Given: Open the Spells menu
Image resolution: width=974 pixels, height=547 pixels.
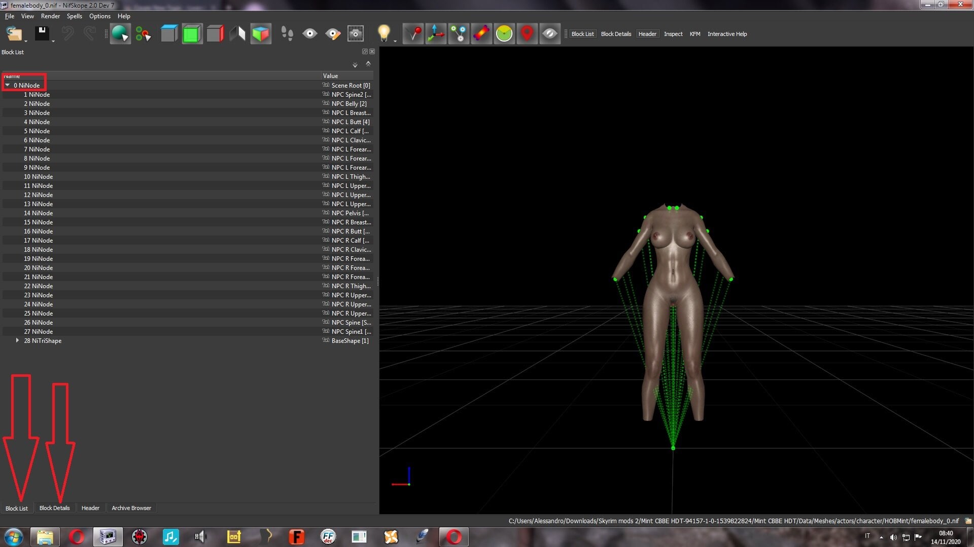Looking at the screenshot, I should coord(74,16).
